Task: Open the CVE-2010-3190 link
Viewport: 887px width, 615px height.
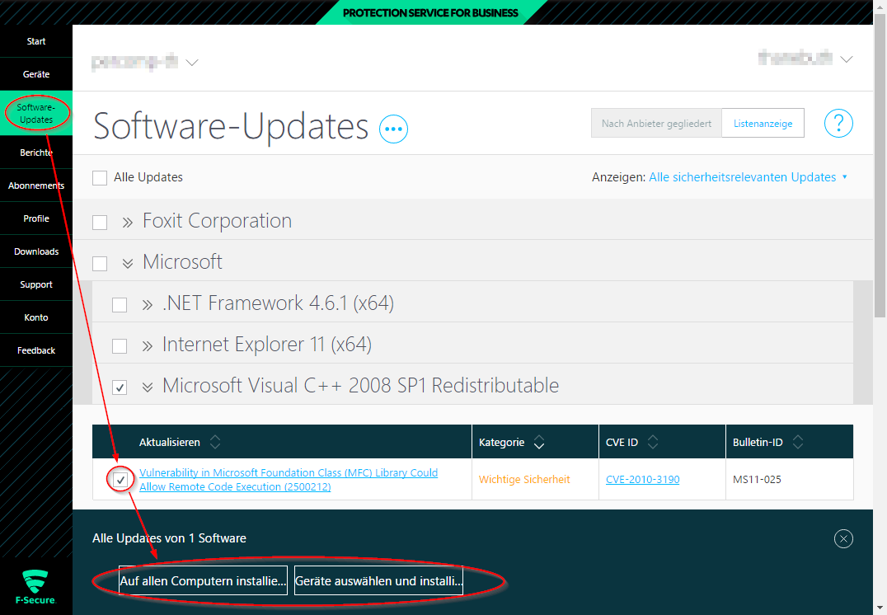Action: click(x=643, y=479)
